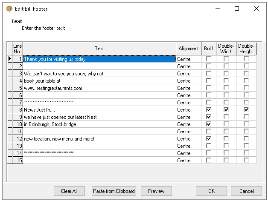This screenshot has width=268, height=201.
Task: Click the empty text cell on line 15
Action: pos(99,161)
